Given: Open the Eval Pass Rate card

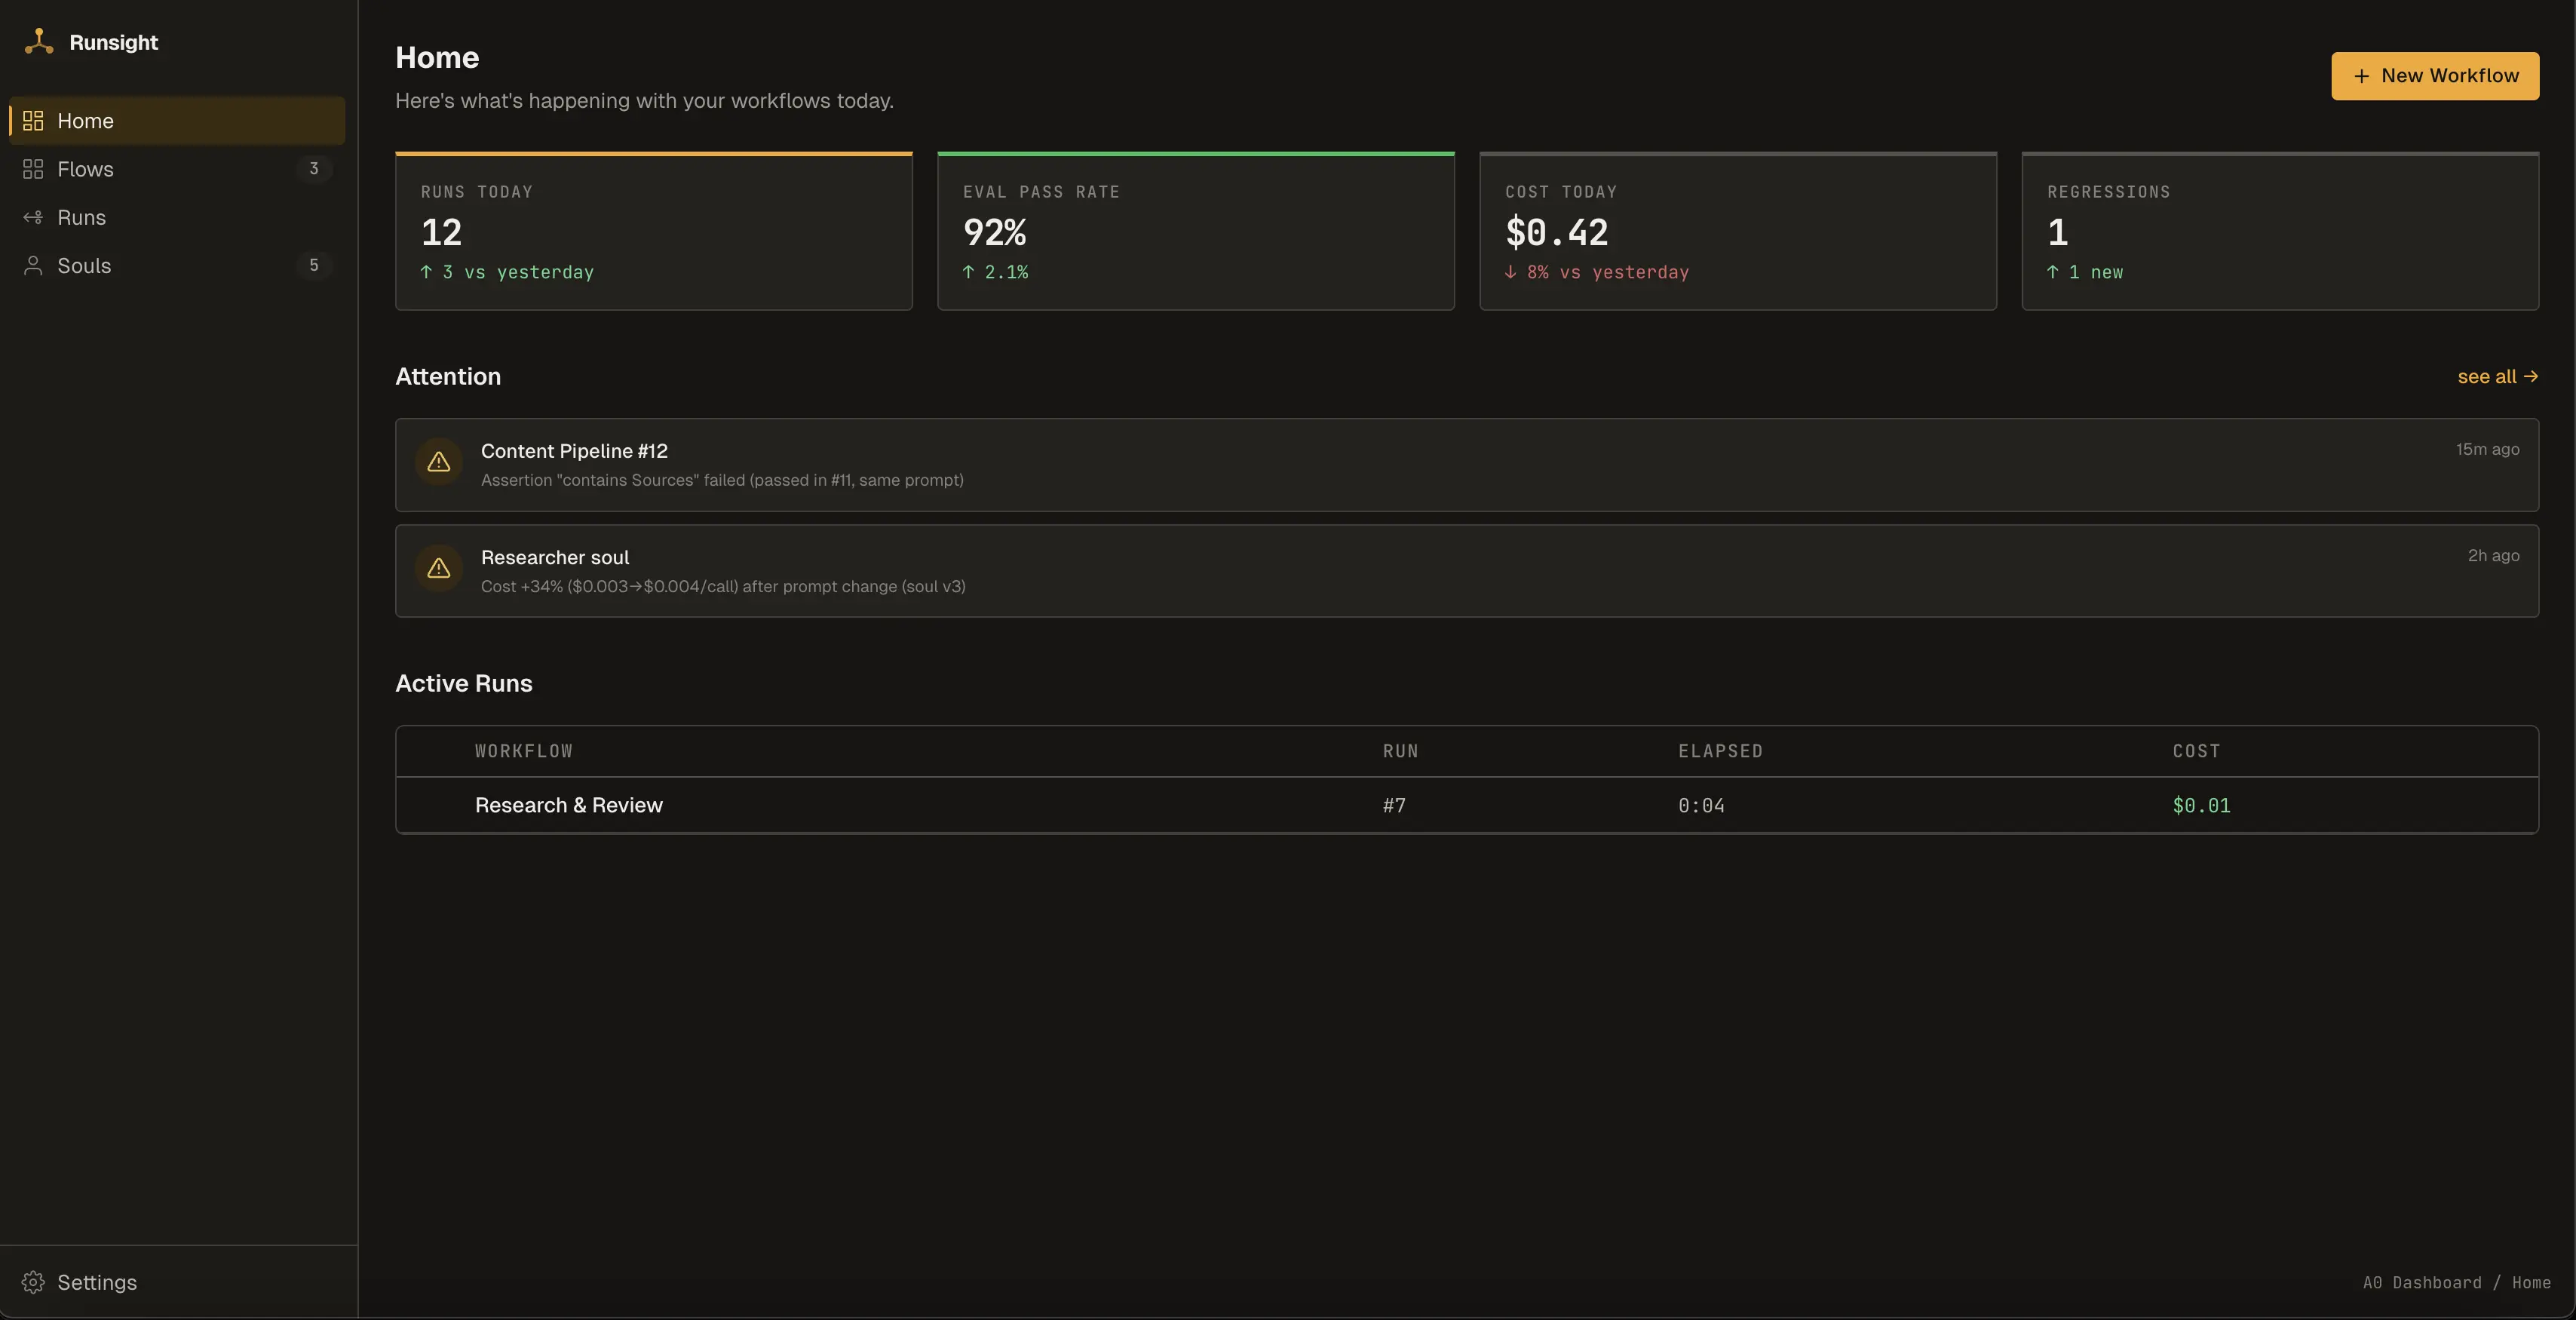Looking at the screenshot, I should [x=1195, y=231].
